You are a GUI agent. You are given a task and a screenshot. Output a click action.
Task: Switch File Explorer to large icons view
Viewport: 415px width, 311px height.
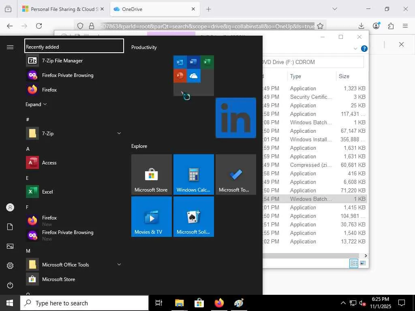pos(363,263)
